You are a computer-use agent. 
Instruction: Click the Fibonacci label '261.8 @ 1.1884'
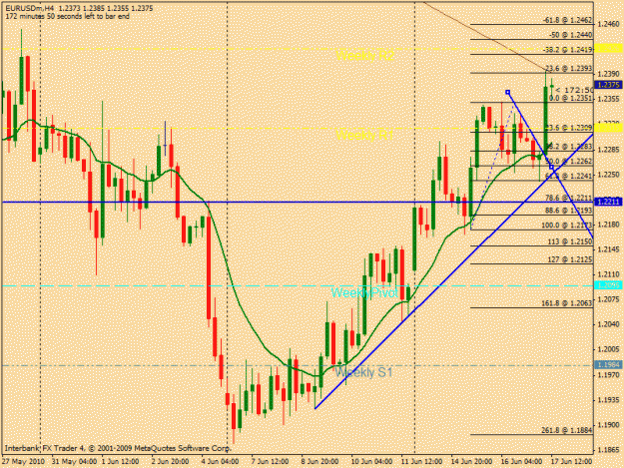click(567, 430)
